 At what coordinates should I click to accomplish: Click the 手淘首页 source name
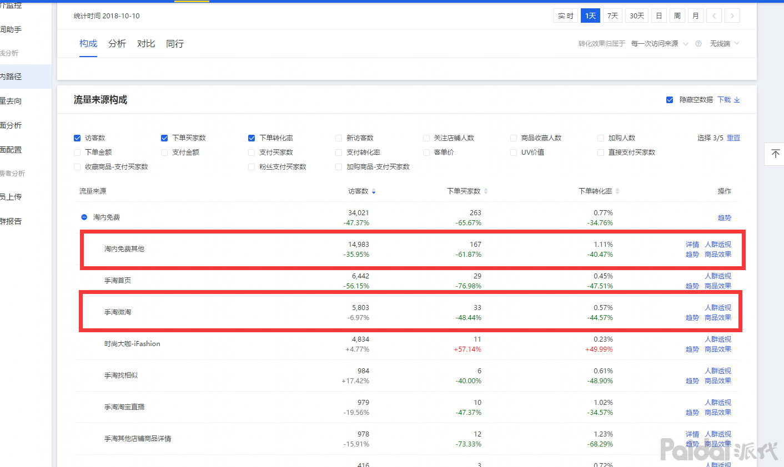tap(118, 281)
